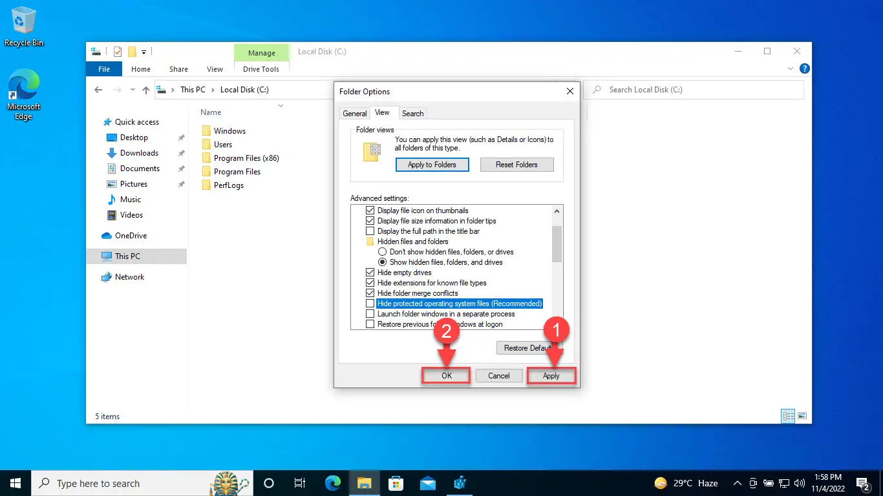Image resolution: width=883 pixels, height=496 pixels.
Task: Switch to Details view layout icon
Action: (788, 416)
